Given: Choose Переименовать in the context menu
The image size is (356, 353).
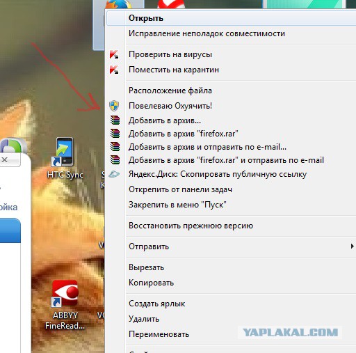Looking at the screenshot, I should point(232,334).
